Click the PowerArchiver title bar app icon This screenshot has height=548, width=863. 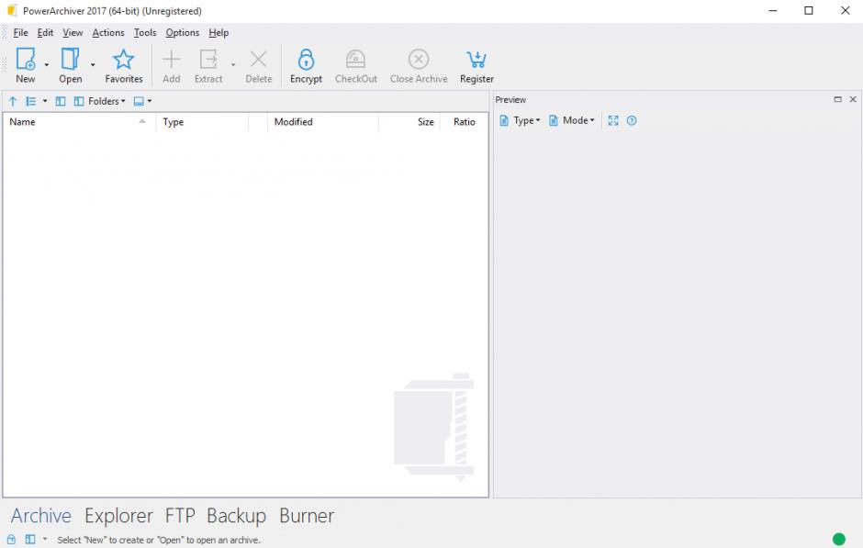click(x=12, y=10)
